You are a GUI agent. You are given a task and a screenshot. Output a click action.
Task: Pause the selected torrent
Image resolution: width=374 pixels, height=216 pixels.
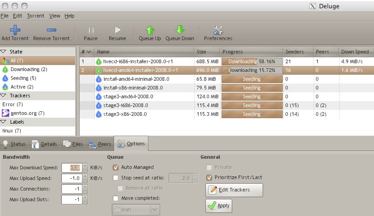pyautogui.click(x=91, y=30)
